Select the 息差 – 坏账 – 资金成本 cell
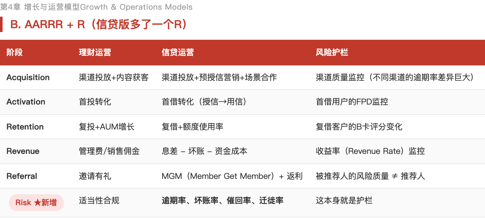Viewport: 485px width, 218px height. tap(205, 151)
